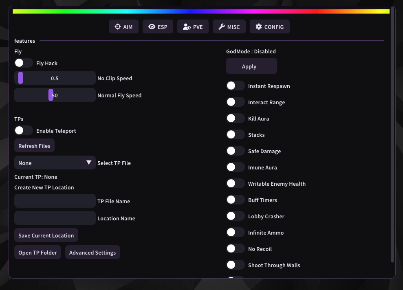
Task: Click the wrench icon on the MISC tab
Action: click(x=222, y=26)
